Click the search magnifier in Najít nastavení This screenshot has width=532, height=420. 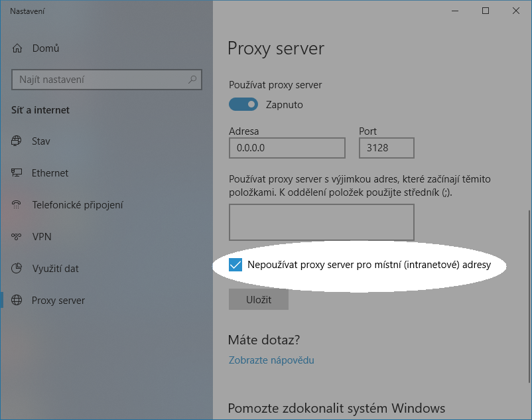[x=192, y=79]
